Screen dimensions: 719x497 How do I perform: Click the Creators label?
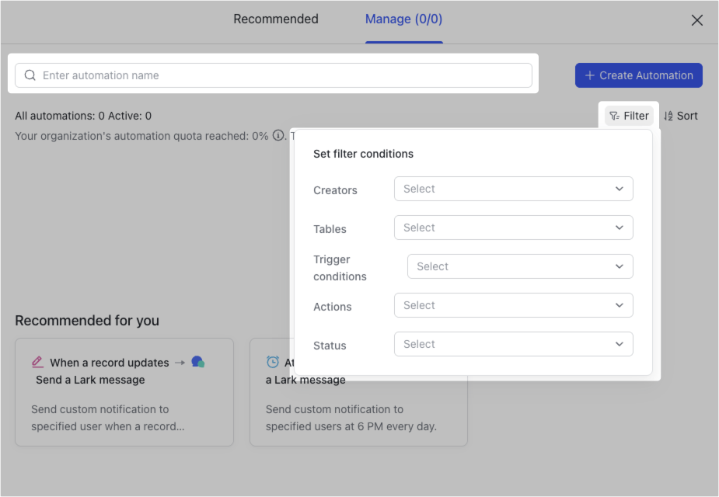click(335, 190)
